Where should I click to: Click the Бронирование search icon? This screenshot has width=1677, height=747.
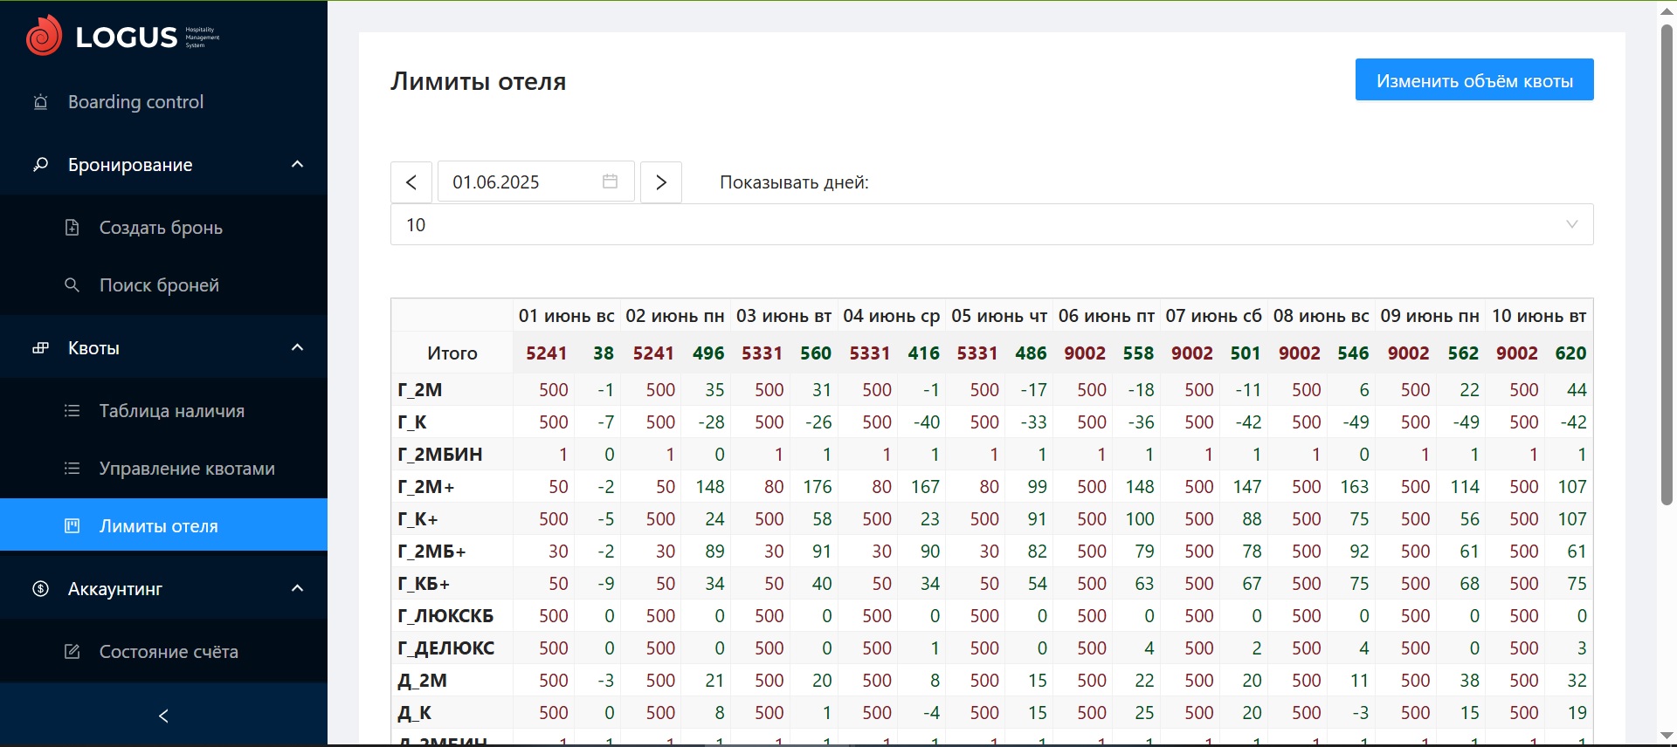40,165
